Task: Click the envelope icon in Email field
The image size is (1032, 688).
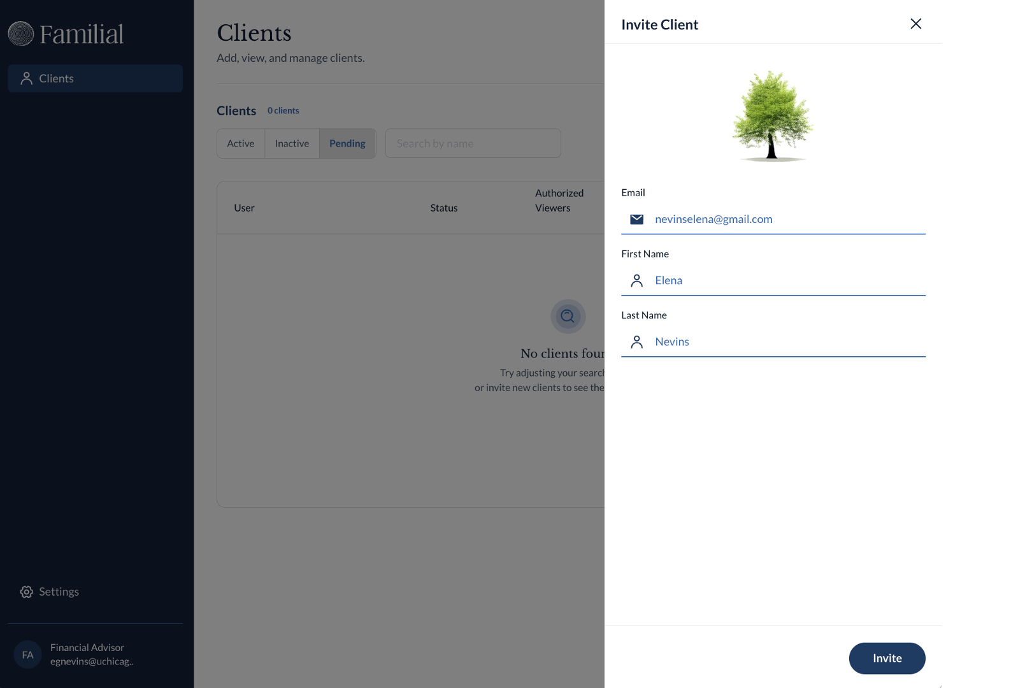Action: [x=636, y=219]
